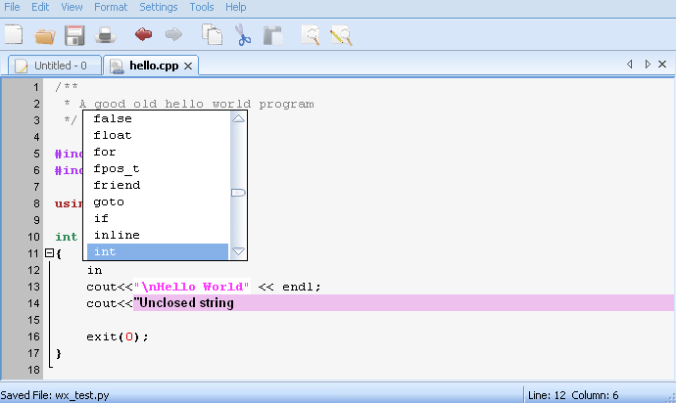676x403 pixels.
Task: Open a file using the folder icon
Action: point(45,36)
